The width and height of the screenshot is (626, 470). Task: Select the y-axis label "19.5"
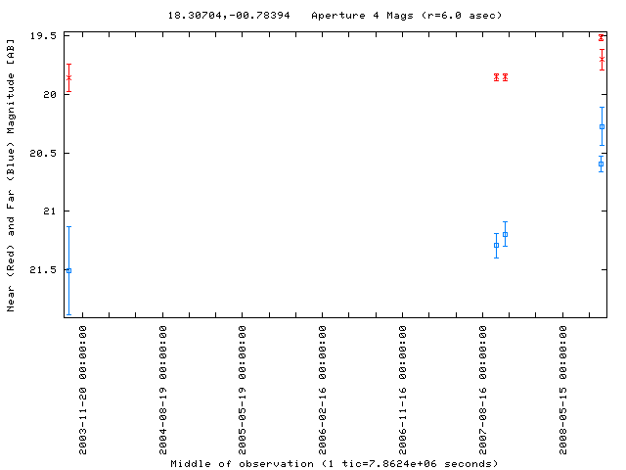pos(43,36)
